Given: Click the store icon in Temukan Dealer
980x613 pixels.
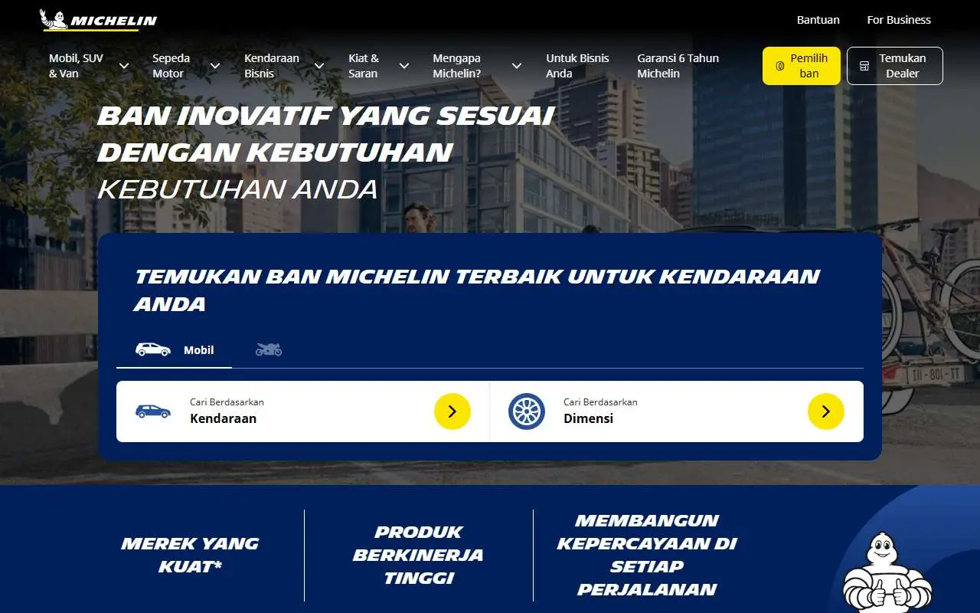Looking at the screenshot, I should (864, 66).
